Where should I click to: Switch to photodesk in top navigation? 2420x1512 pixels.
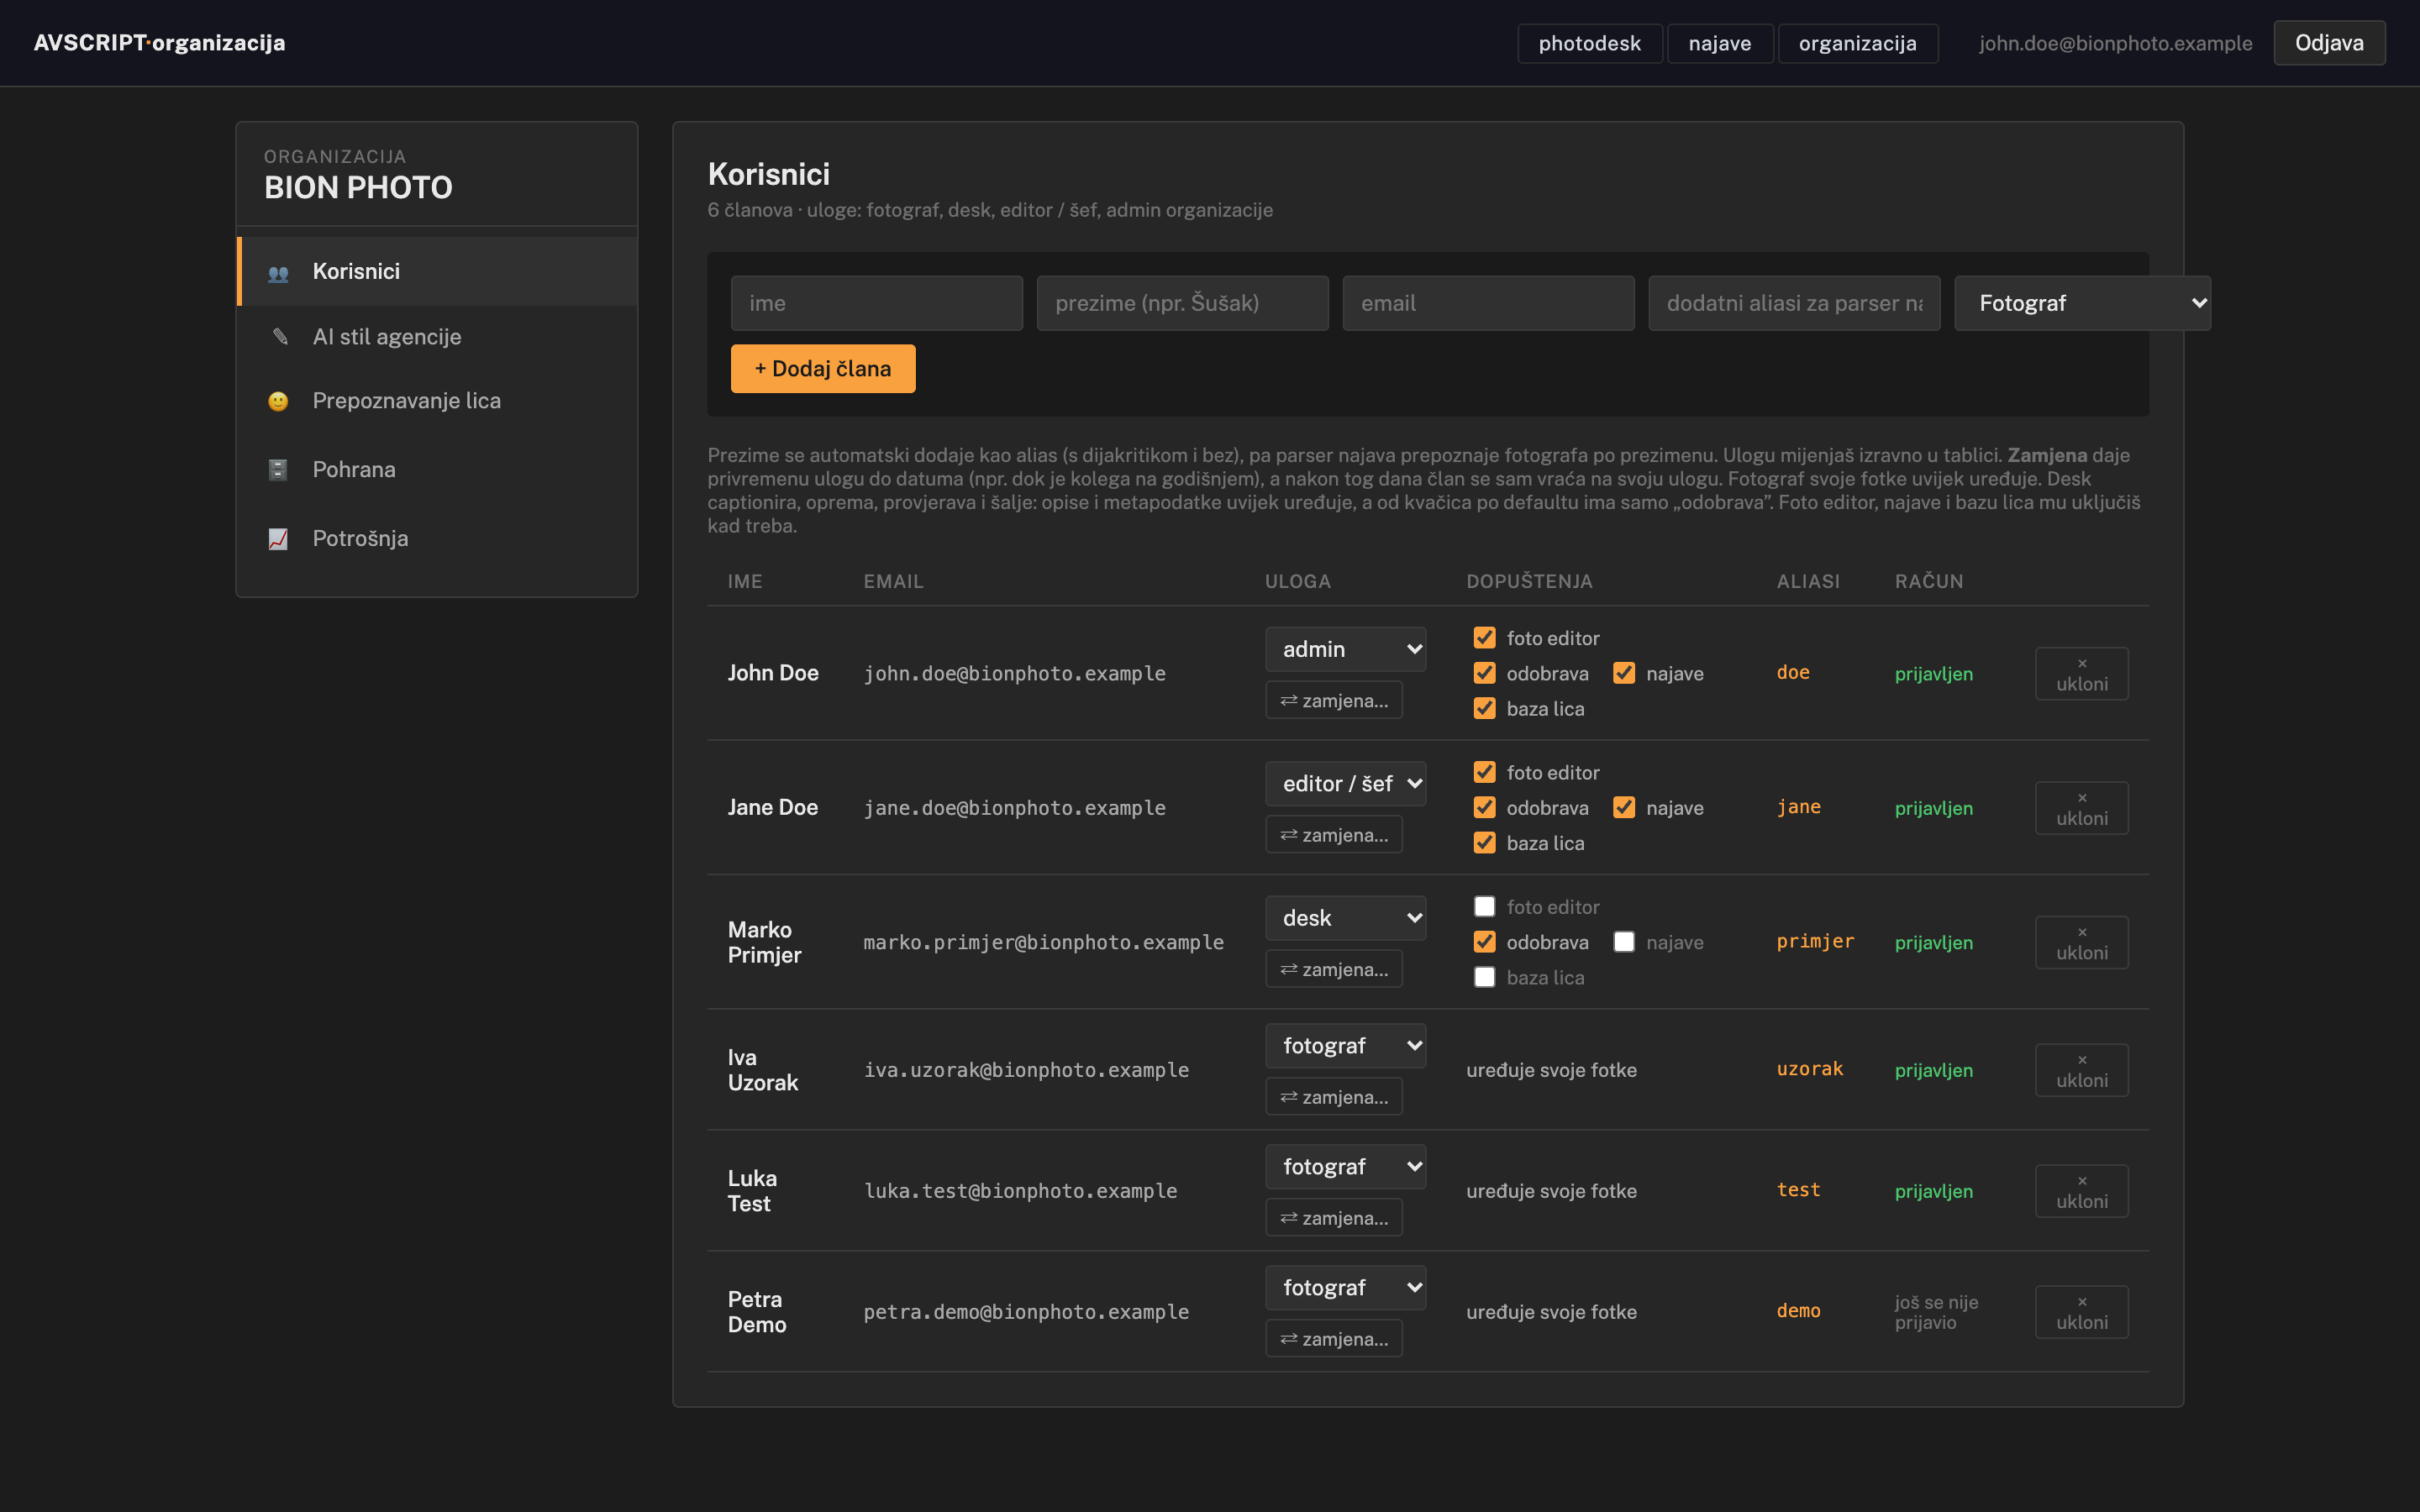point(1590,43)
